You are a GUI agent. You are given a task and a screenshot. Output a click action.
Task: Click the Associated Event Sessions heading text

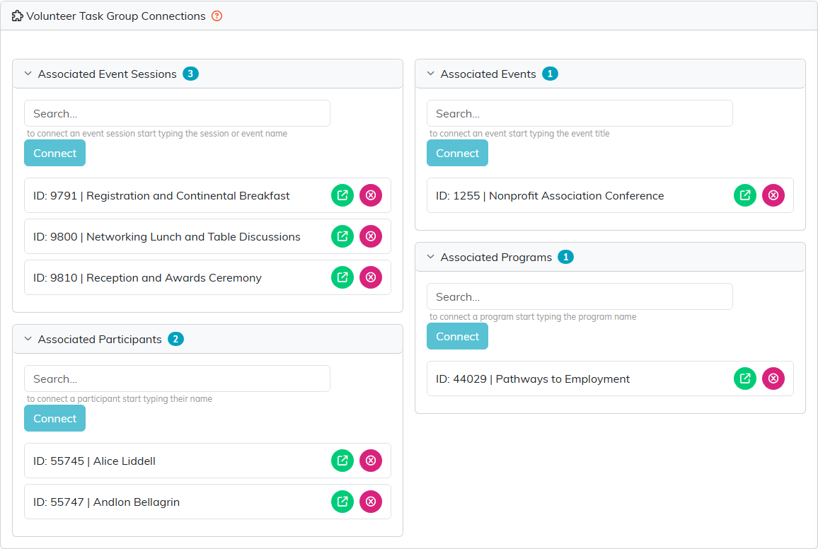(x=108, y=74)
